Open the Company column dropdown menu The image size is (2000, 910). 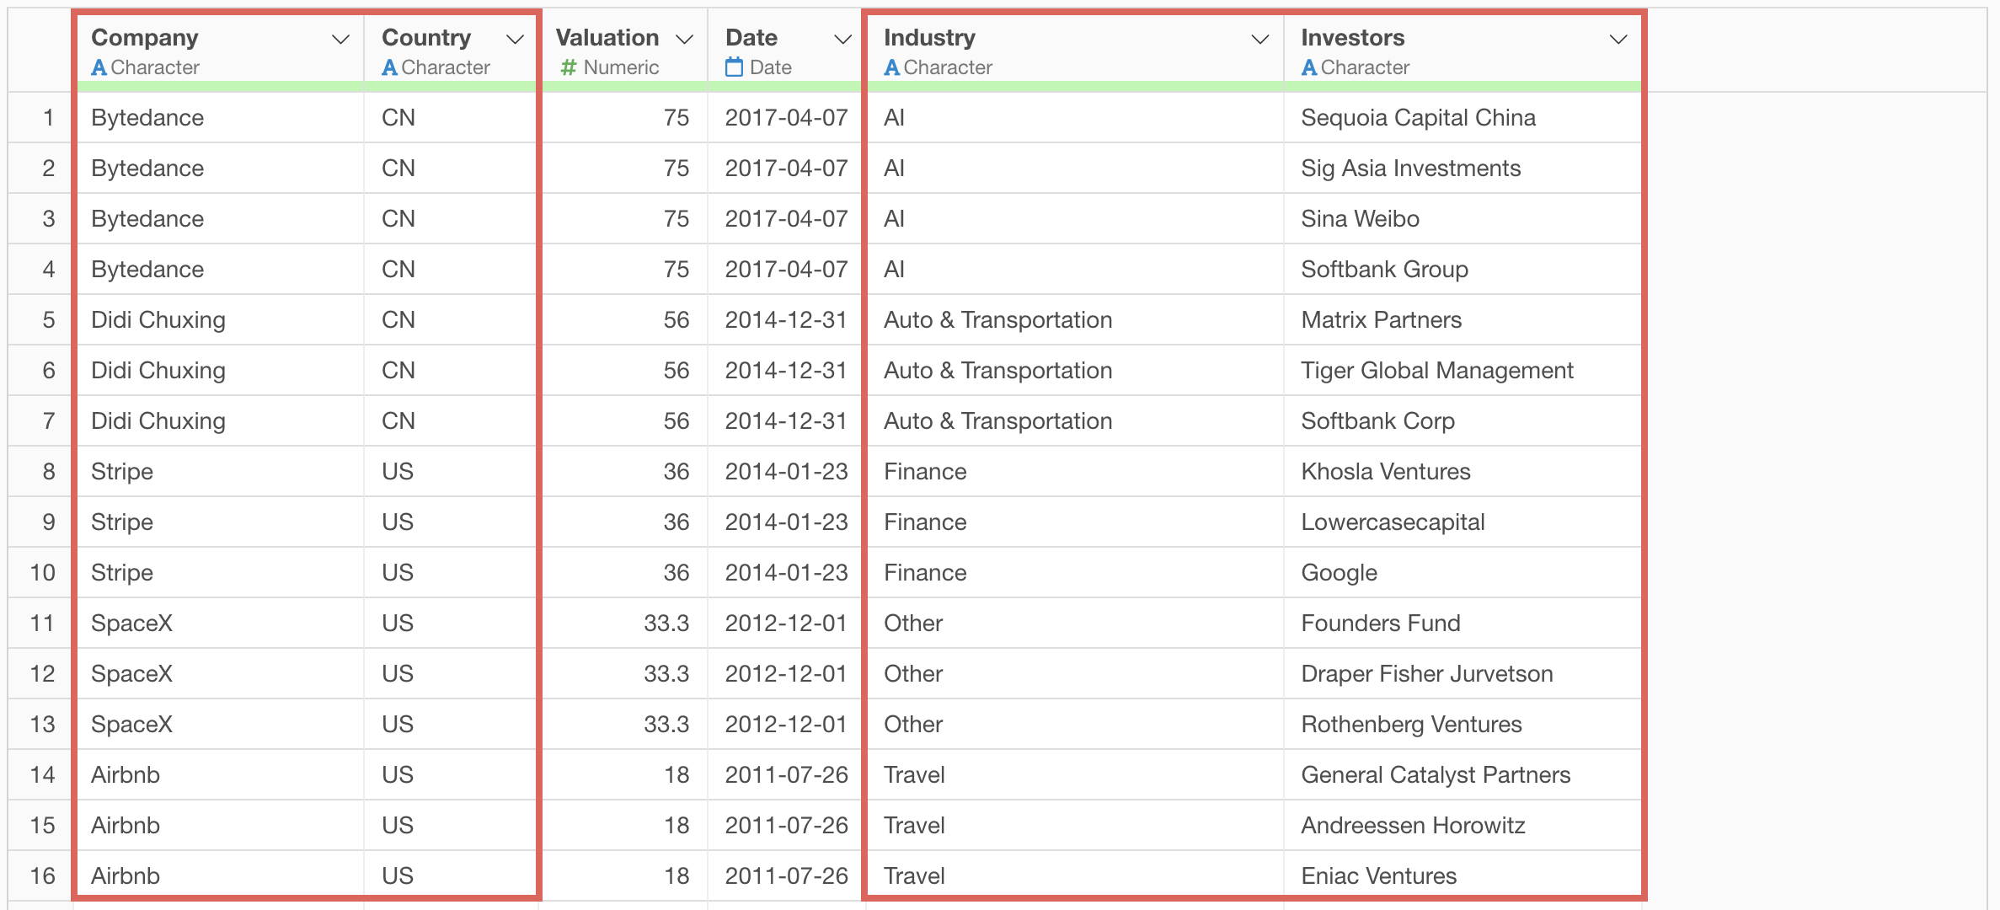340,40
